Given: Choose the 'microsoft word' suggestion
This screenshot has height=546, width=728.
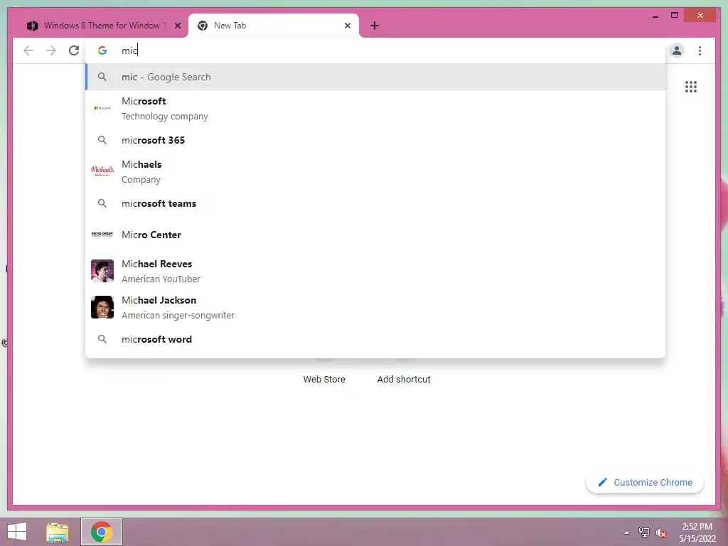Looking at the screenshot, I should tap(375, 339).
